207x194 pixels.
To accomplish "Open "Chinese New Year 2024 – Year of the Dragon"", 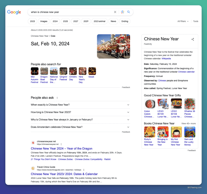I will click(62, 149).
